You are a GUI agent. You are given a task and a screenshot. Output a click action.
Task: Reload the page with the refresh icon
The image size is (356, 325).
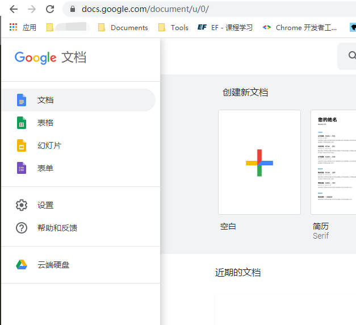(50, 9)
